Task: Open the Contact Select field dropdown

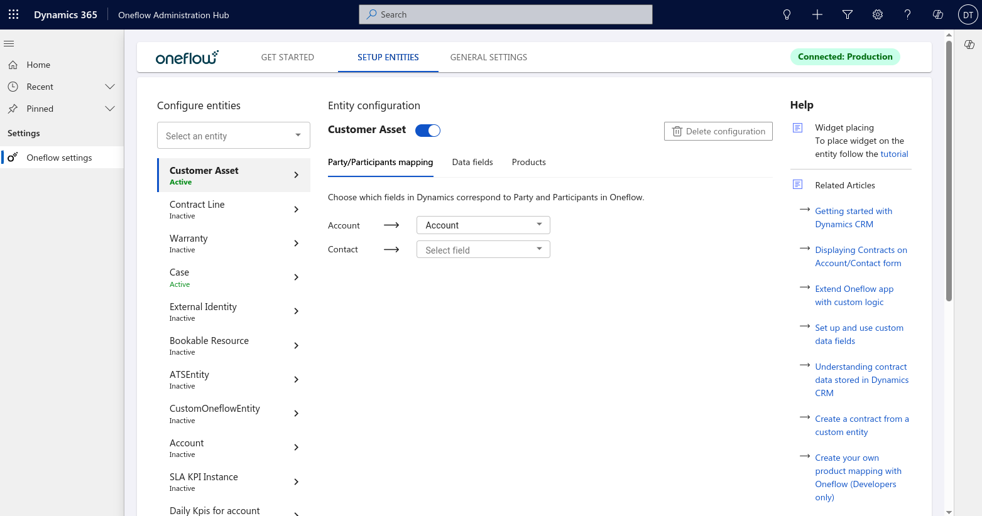Action: click(x=483, y=249)
